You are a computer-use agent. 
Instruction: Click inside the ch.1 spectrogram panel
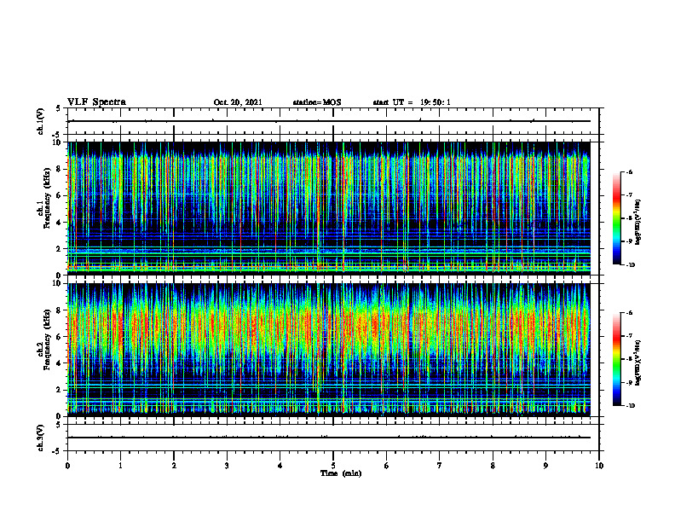click(x=329, y=208)
